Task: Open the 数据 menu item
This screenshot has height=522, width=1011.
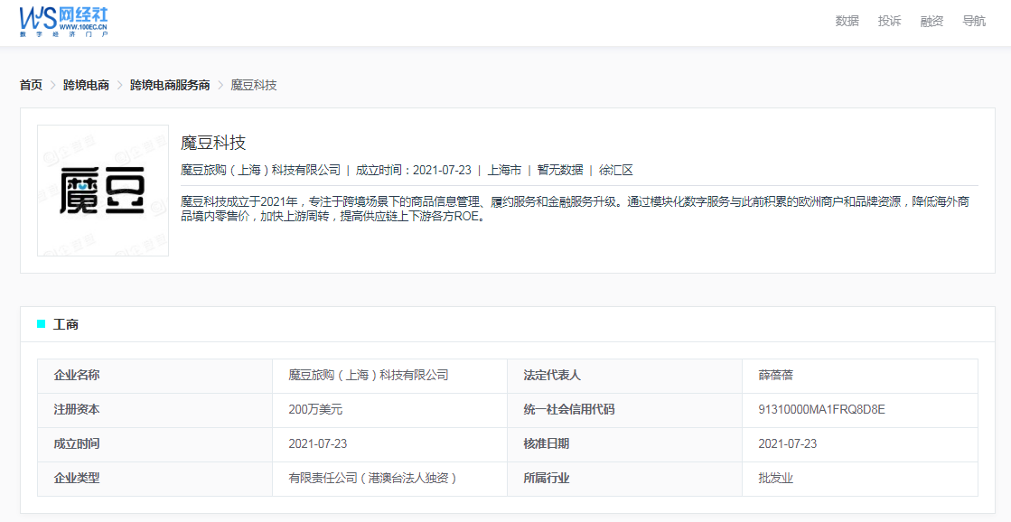Action: click(x=847, y=22)
